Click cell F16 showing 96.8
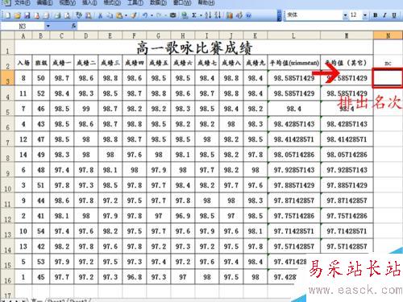Image resolution: width=403 pixels, height=302 pixels. (x=135, y=277)
